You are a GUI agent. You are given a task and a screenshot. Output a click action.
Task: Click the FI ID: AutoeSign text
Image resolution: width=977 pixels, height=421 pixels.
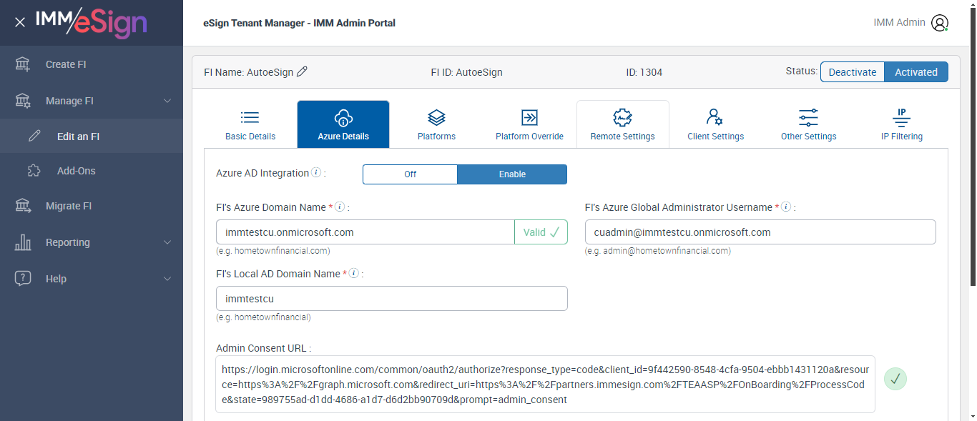pyautogui.click(x=466, y=72)
